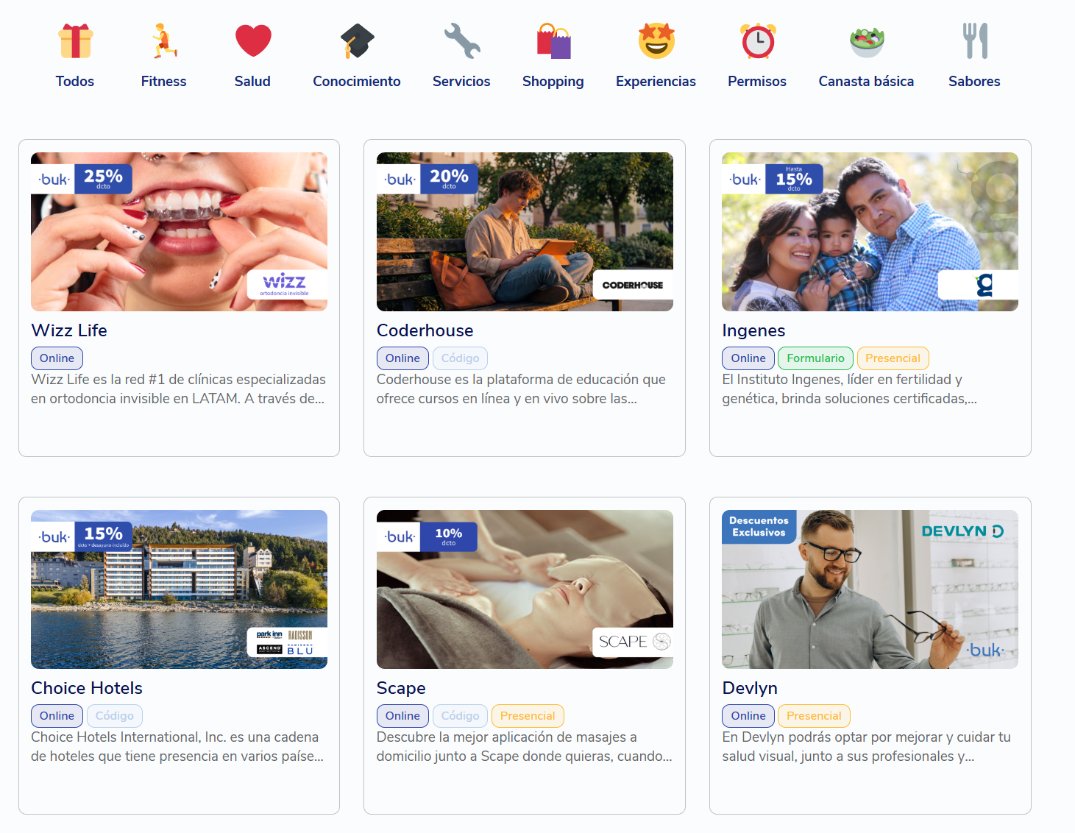Click the 15% discount badge on Choice Hotels
Screen dimensions: 1075x833
click(82, 536)
